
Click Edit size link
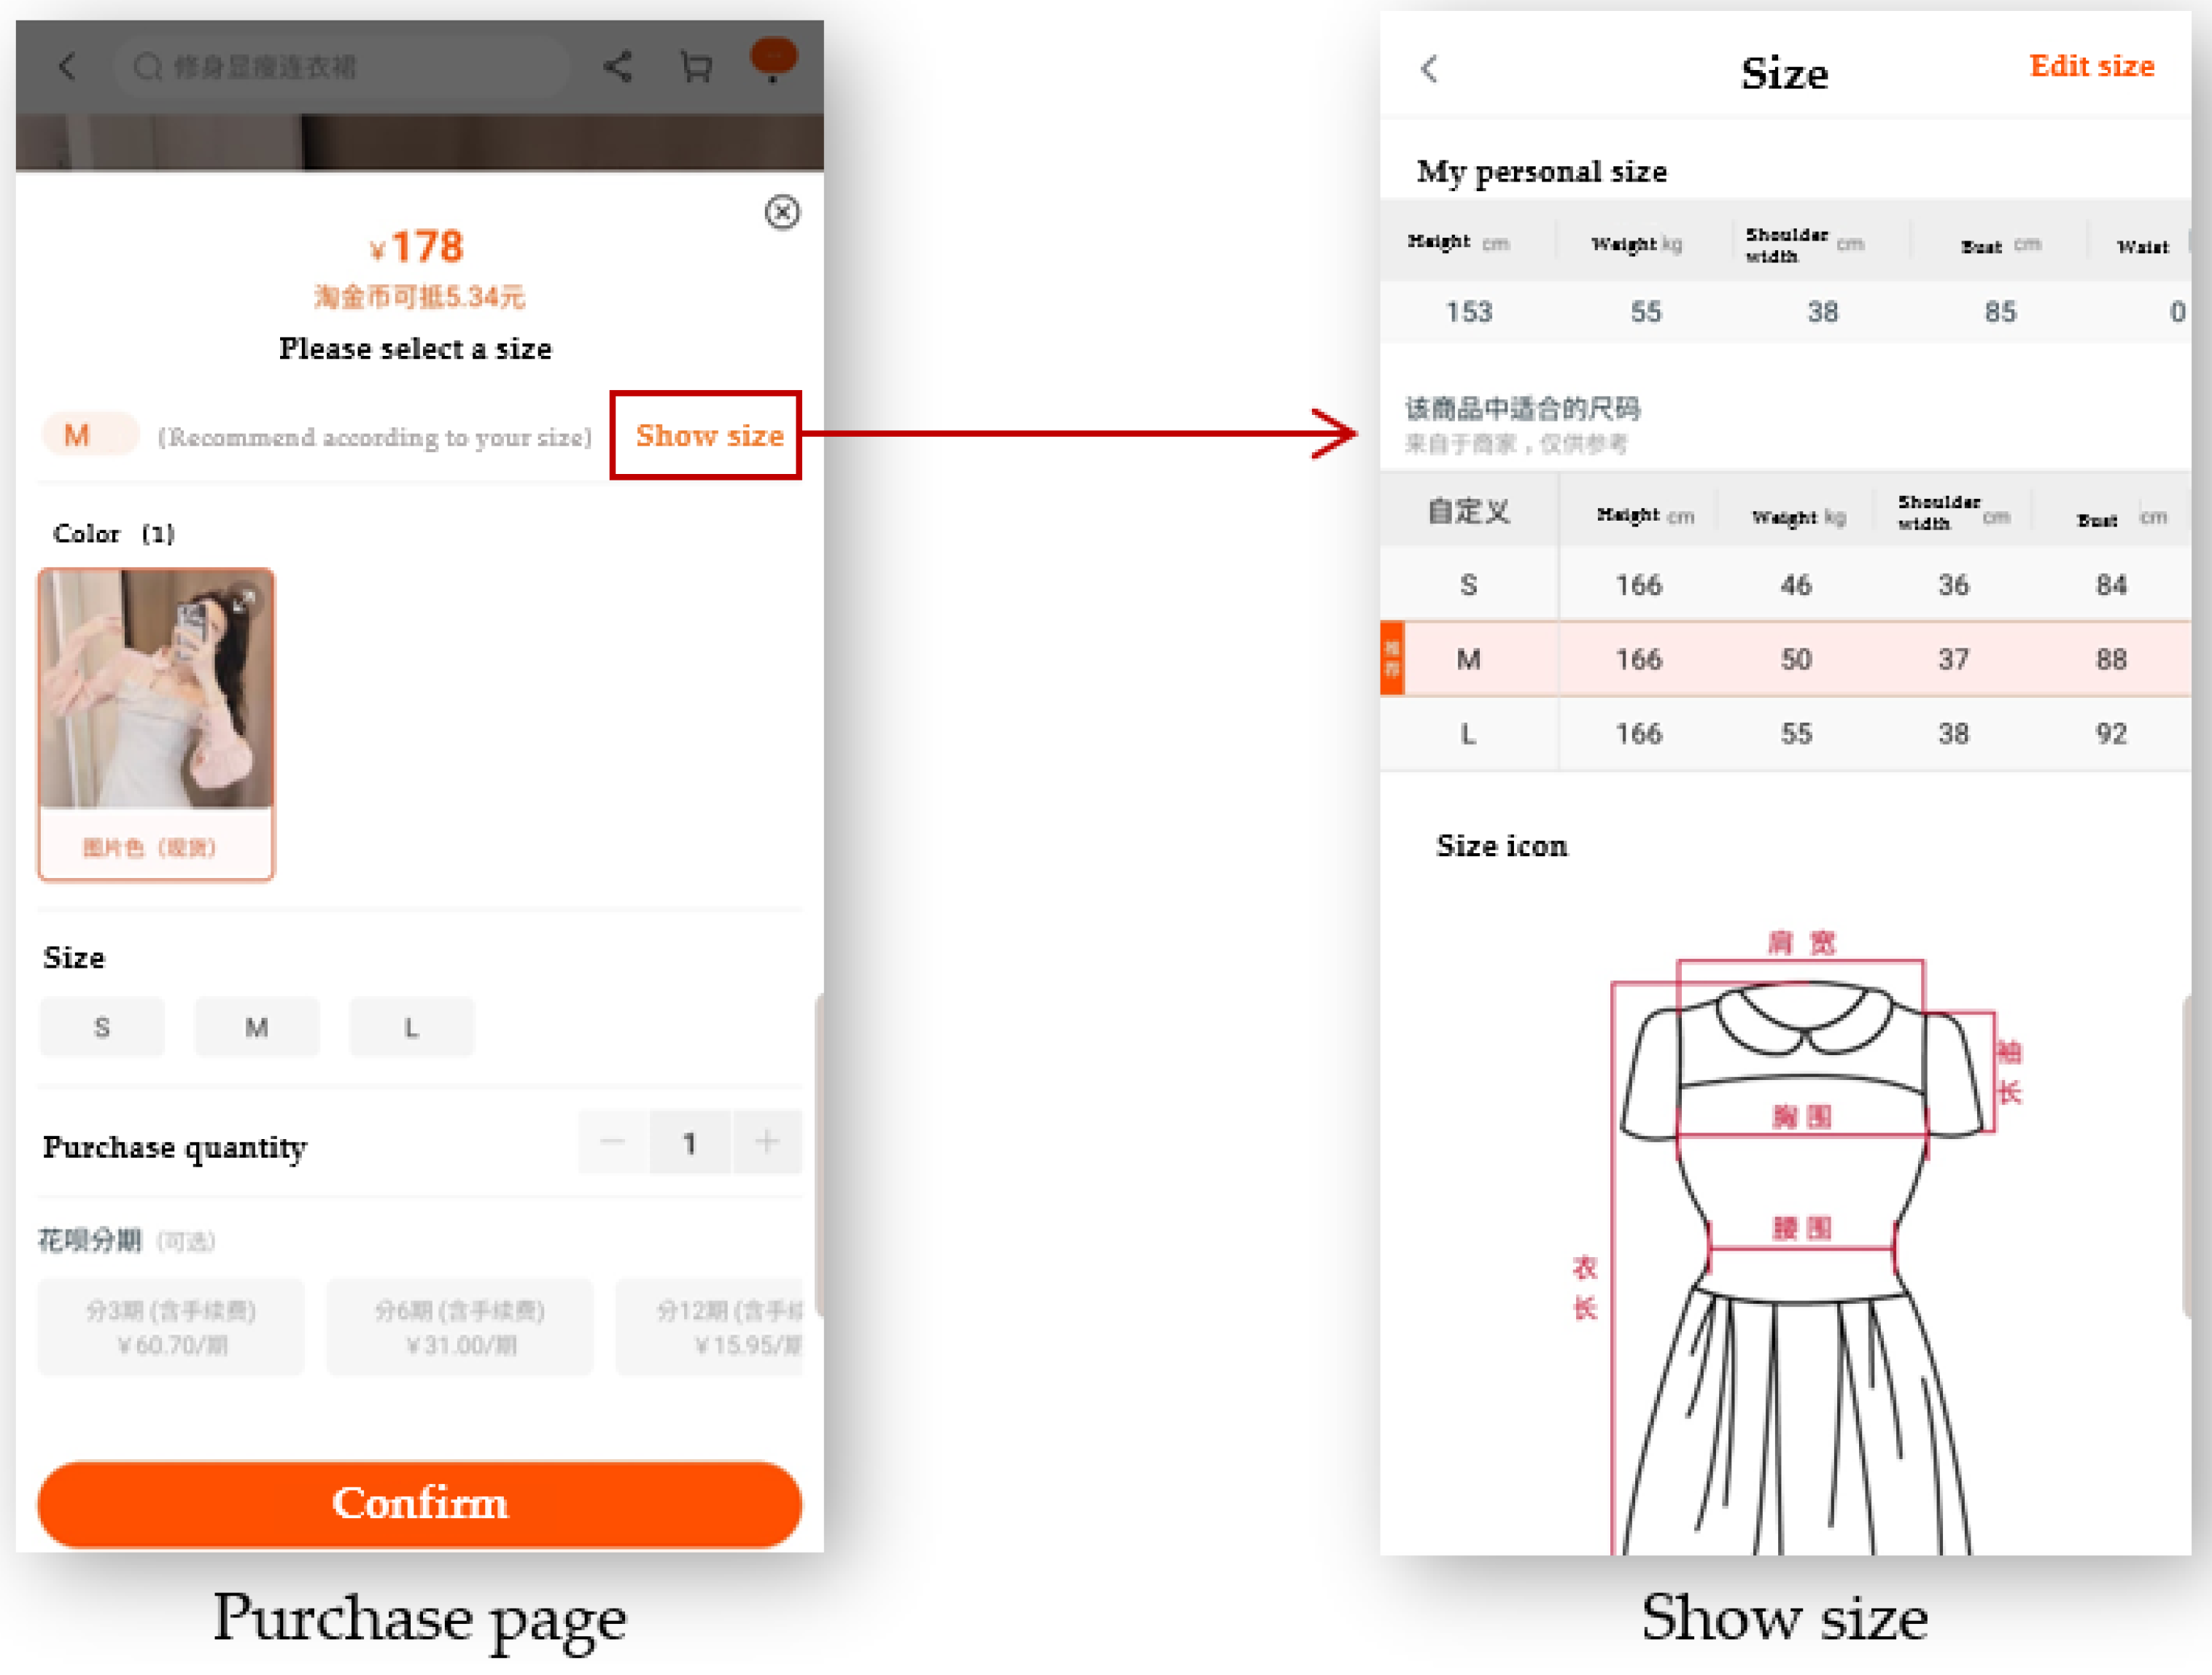[x=2091, y=66]
